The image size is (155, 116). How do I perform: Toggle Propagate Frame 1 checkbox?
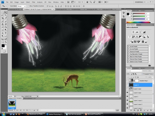[x=142, y=74]
